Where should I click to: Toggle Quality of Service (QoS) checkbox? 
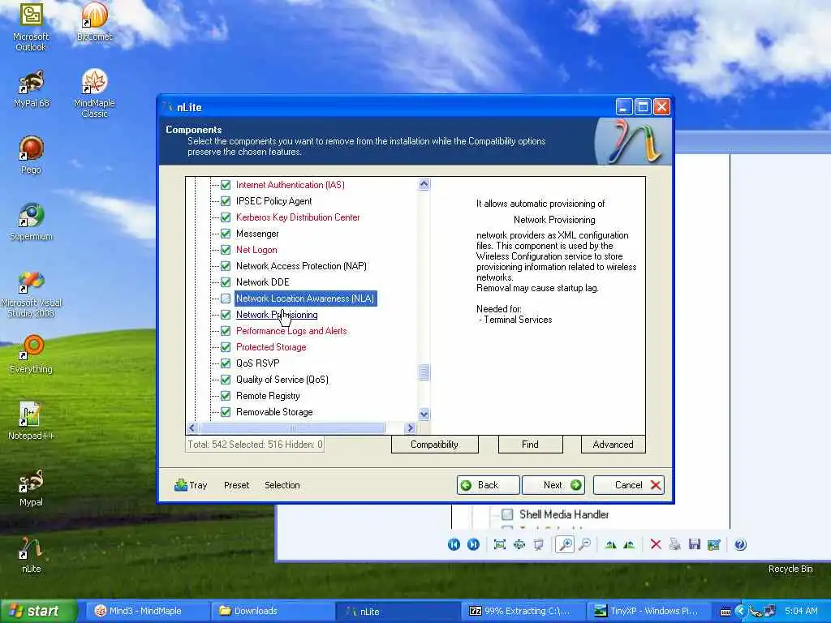226,380
